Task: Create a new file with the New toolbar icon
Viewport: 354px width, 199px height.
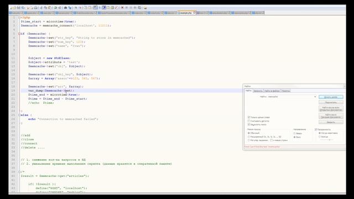Action: pos(11,8)
